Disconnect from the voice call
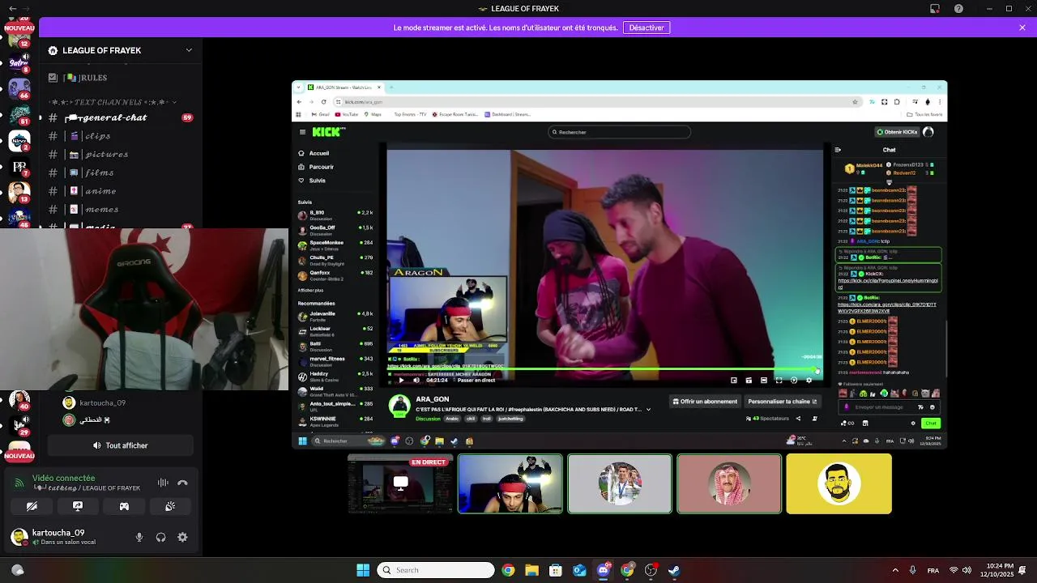The height and width of the screenshot is (583, 1037). coord(182,483)
